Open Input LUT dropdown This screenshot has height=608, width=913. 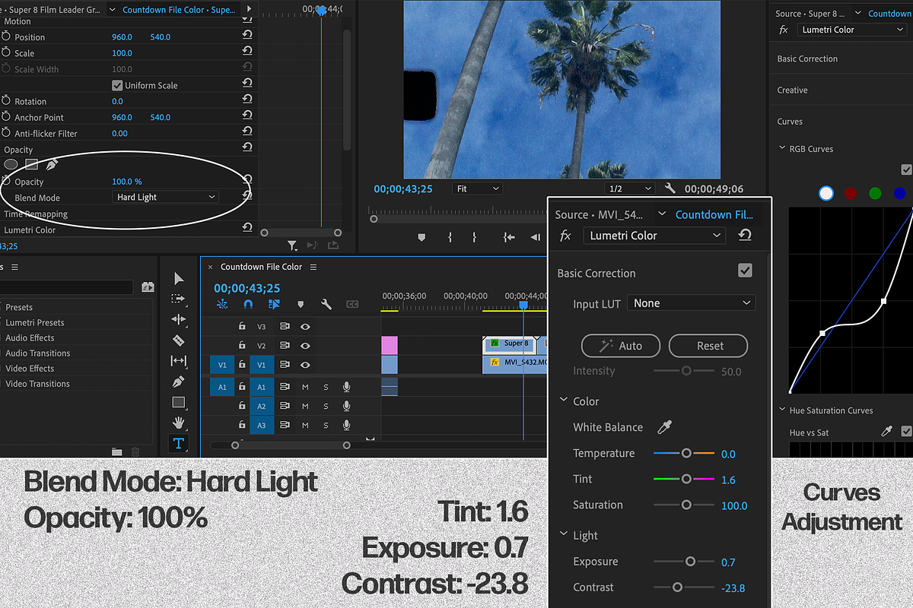(691, 303)
